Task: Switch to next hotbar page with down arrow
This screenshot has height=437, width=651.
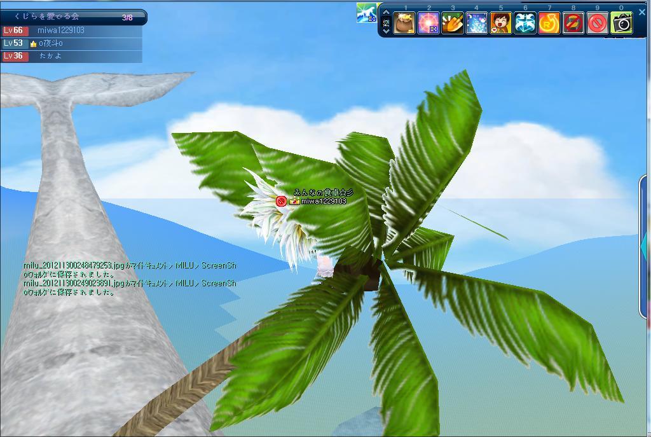Action: pyautogui.click(x=386, y=31)
